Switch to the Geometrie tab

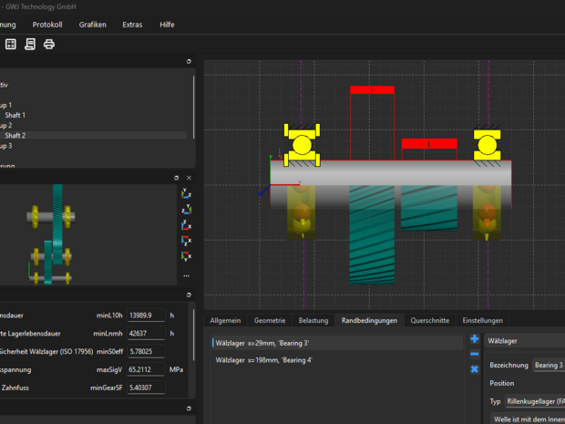pos(270,321)
